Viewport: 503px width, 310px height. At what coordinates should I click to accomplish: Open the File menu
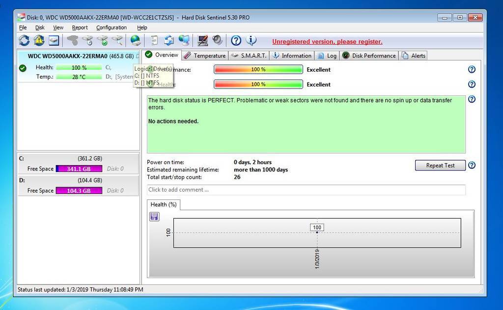[x=23, y=28]
